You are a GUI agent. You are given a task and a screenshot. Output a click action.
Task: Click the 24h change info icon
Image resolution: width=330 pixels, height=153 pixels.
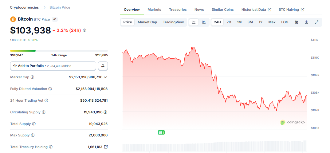tap(84, 30)
